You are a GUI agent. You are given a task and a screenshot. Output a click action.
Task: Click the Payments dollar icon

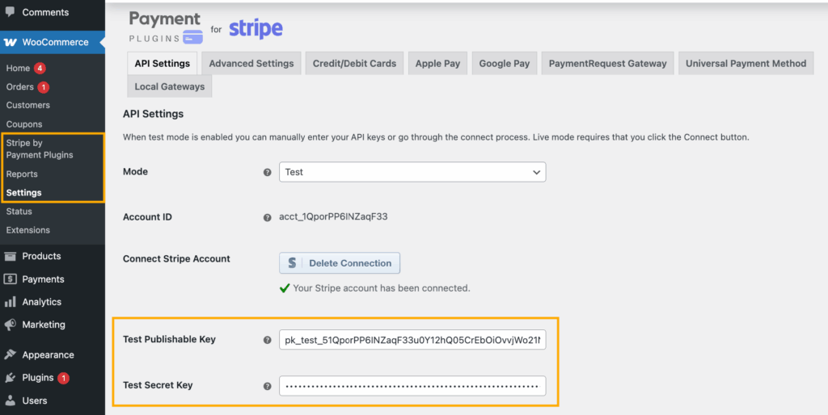point(10,279)
